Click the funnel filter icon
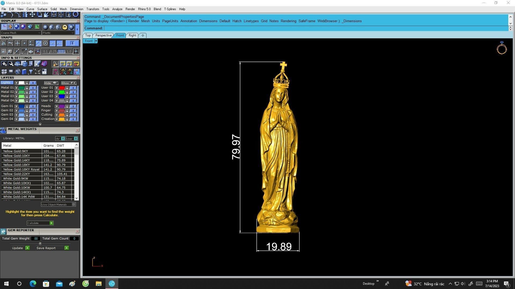This screenshot has height=289, width=515. pos(31,71)
